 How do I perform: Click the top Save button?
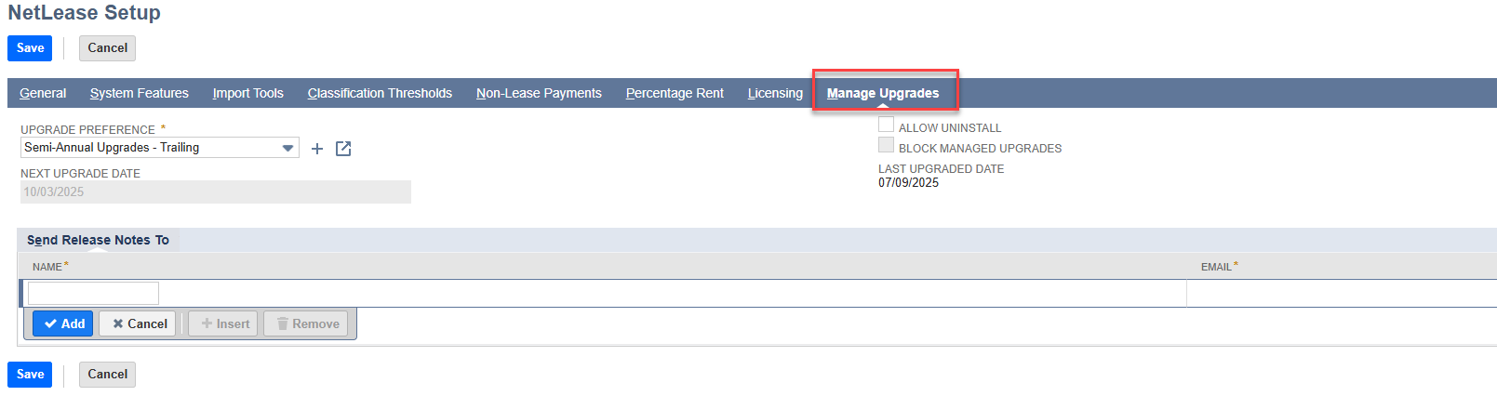[x=30, y=48]
